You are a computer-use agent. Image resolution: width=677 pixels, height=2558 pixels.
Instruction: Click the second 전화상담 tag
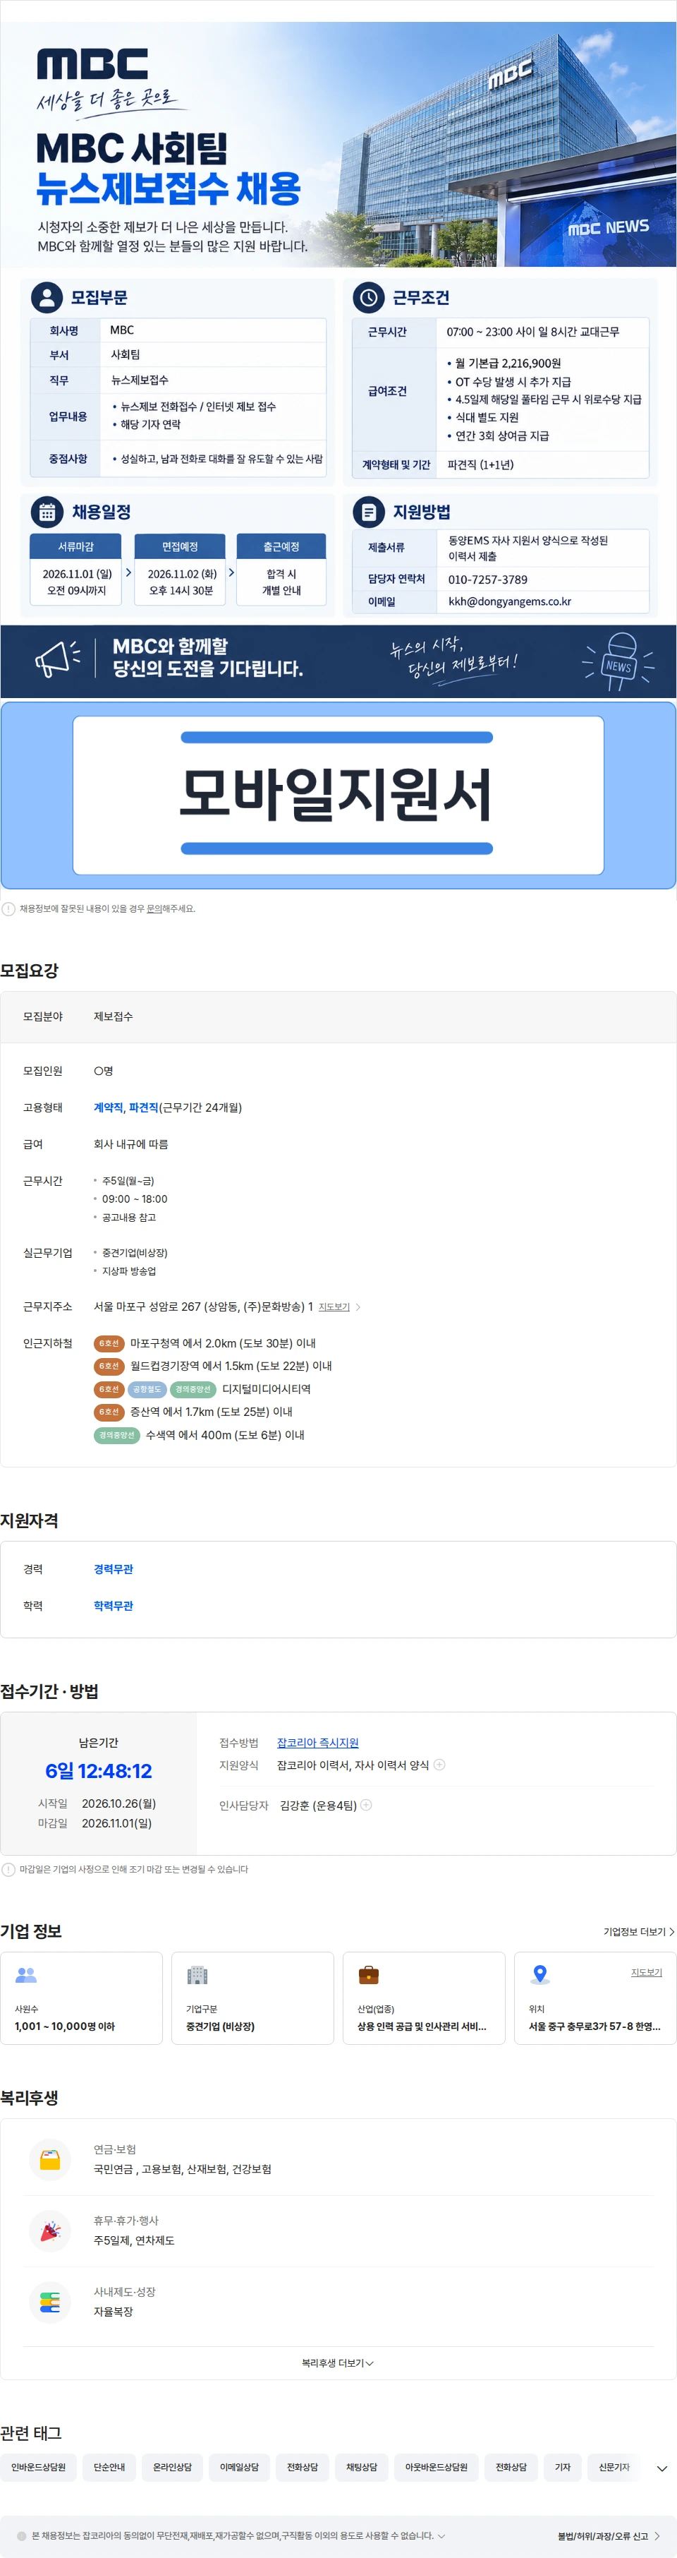[511, 2468]
